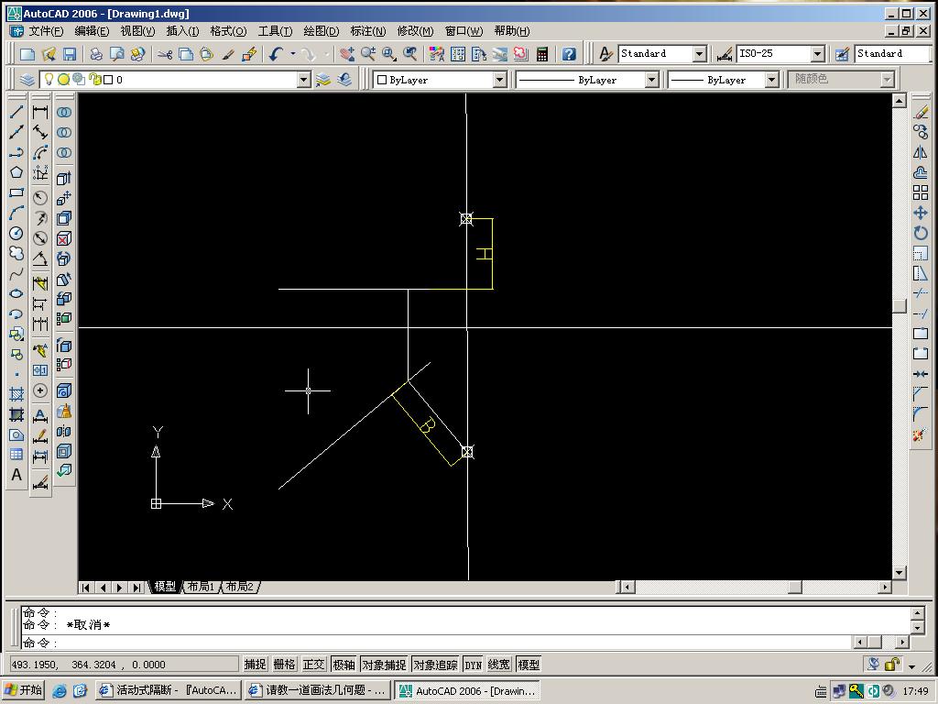Viewport: 938px width, 704px height.
Task: Toggle 捕捉 snap mode in status bar
Action: [x=255, y=665]
